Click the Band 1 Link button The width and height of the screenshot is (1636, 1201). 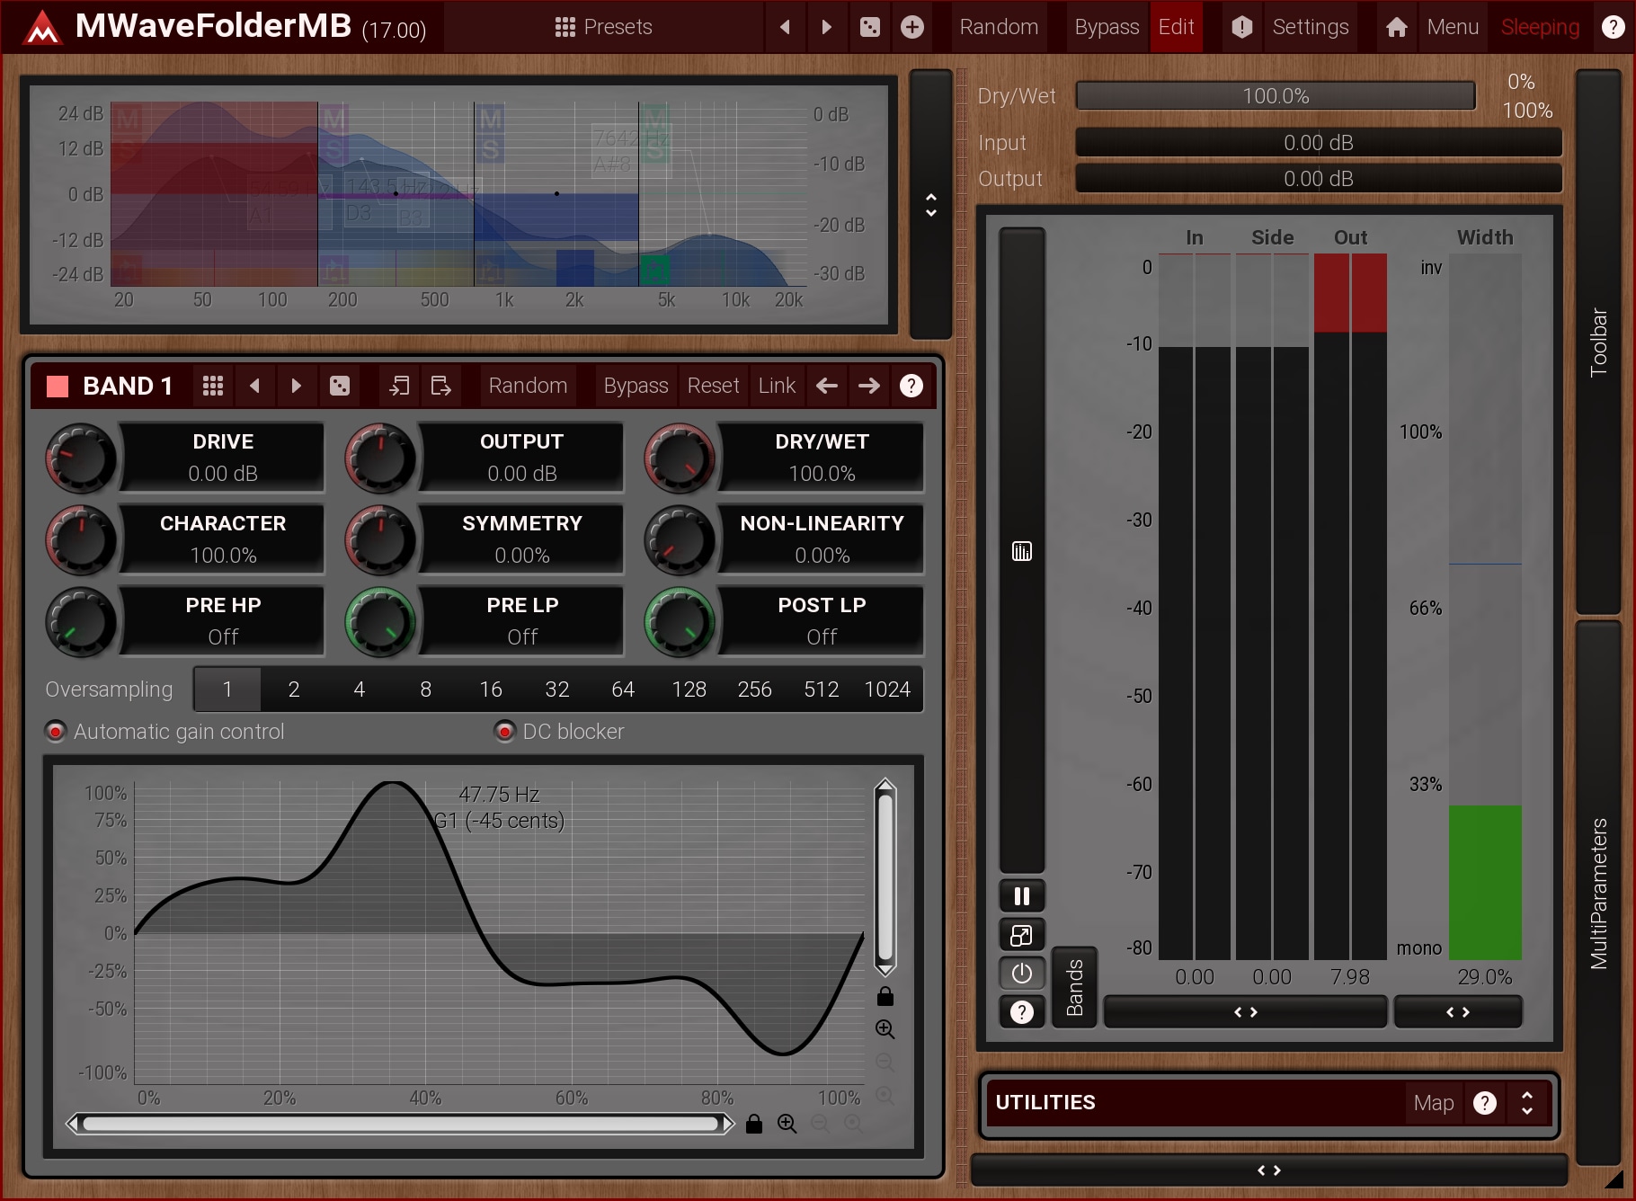tap(777, 386)
